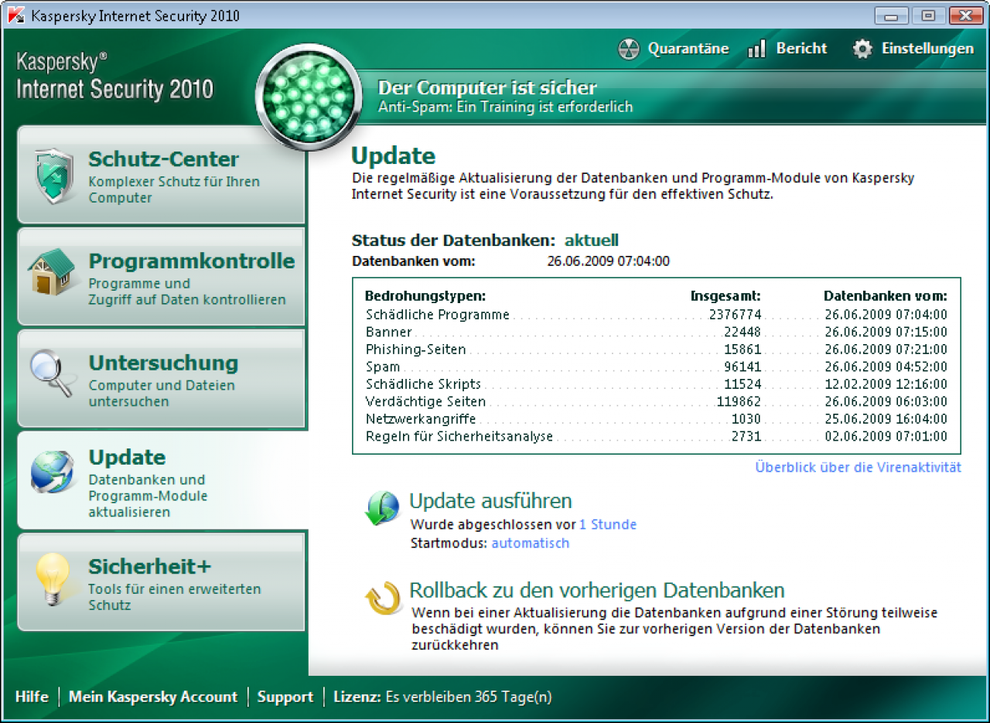
Task: Click the date 25.06.2009 16:04:00
Action: 886,419
